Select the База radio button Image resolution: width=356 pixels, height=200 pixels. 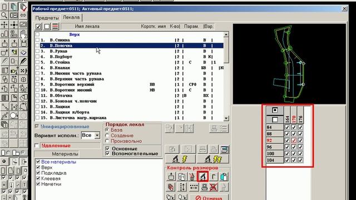[x=107, y=130]
